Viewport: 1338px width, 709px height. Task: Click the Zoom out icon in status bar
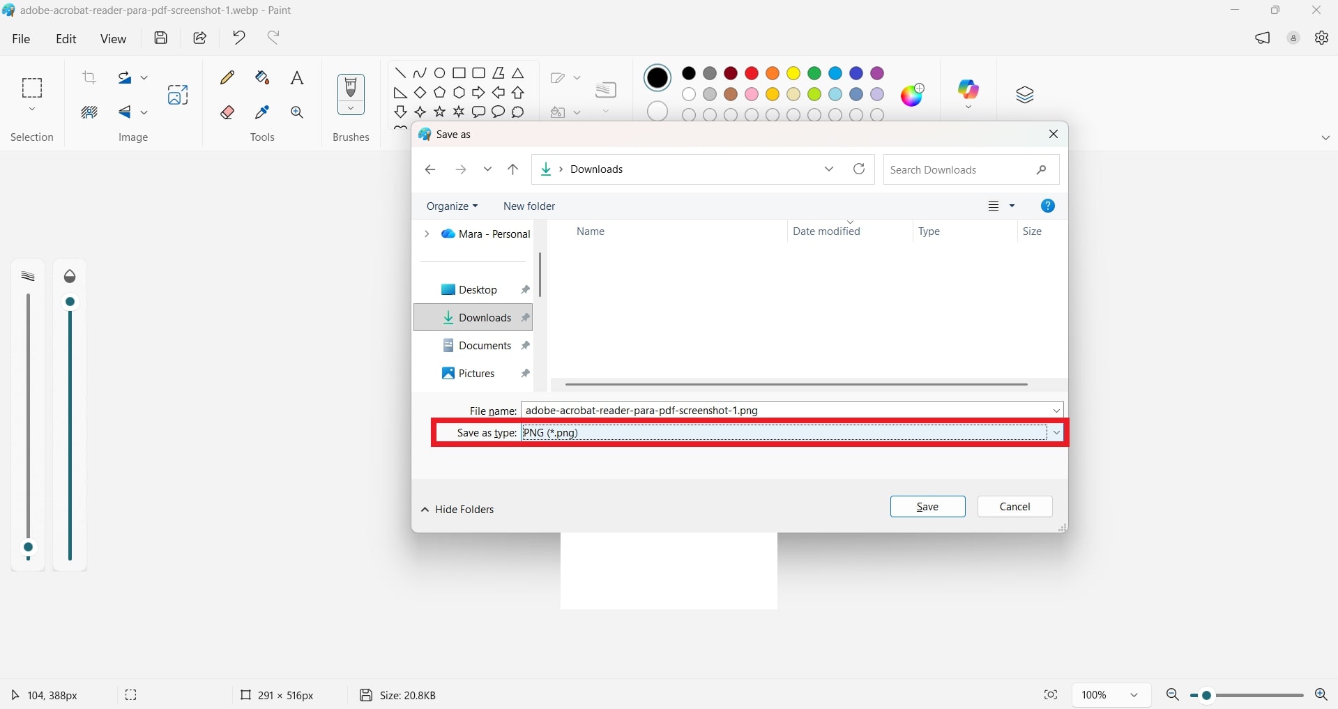tap(1173, 695)
